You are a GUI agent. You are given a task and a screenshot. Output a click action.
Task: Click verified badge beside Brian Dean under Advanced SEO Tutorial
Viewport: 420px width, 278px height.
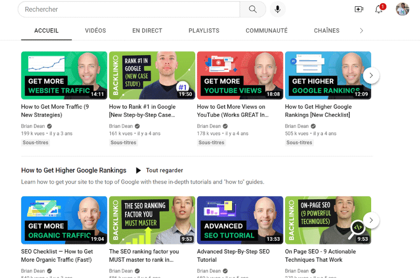pos(225,271)
